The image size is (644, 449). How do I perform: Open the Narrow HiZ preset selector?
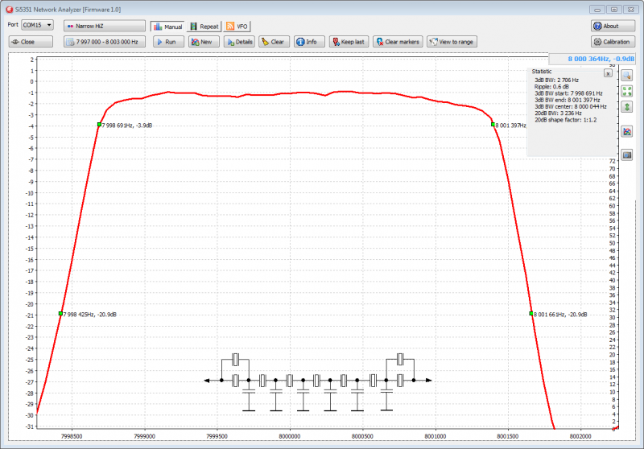tap(105, 26)
